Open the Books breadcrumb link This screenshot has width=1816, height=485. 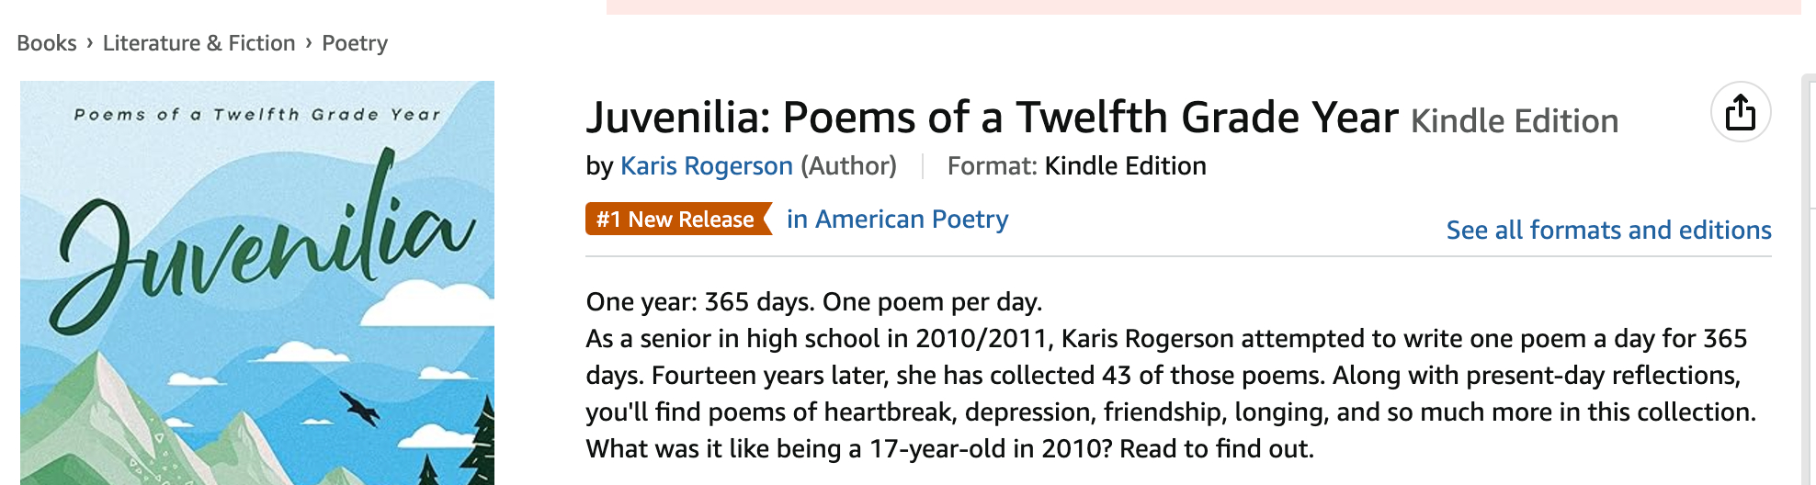point(47,43)
